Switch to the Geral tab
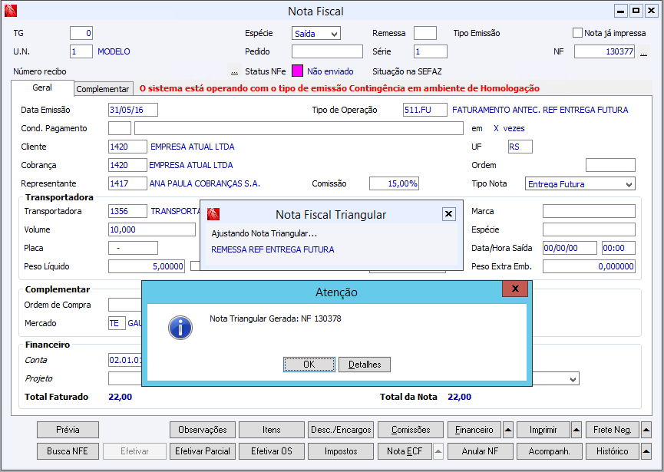The width and height of the screenshot is (664, 472). (x=42, y=87)
